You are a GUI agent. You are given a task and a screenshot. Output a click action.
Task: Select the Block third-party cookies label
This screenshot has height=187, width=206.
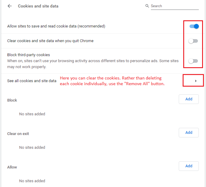coord(28,55)
